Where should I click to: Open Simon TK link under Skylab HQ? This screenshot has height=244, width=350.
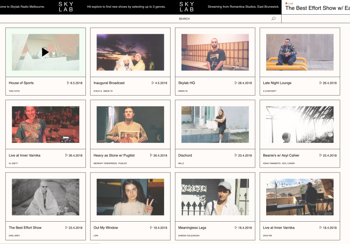pyautogui.click(x=183, y=91)
